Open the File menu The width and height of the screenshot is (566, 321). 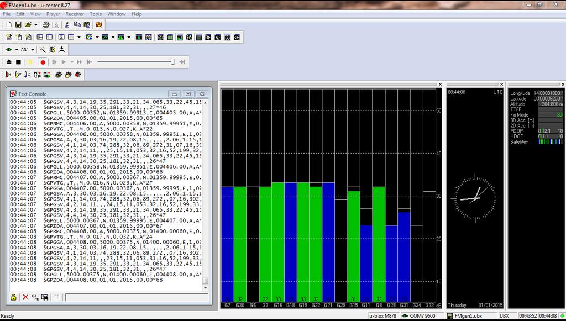[x=7, y=14]
